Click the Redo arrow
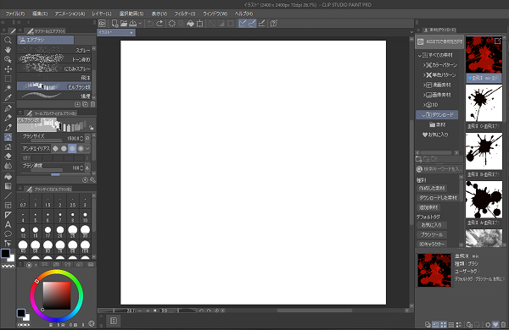509x330 pixels. tap(159, 24)
